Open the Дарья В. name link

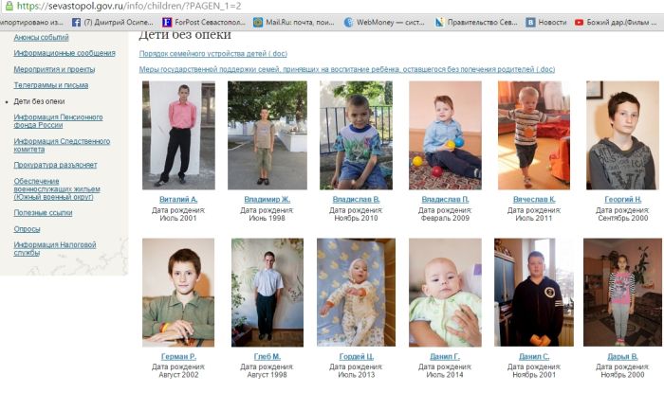(x=622, y=357)
